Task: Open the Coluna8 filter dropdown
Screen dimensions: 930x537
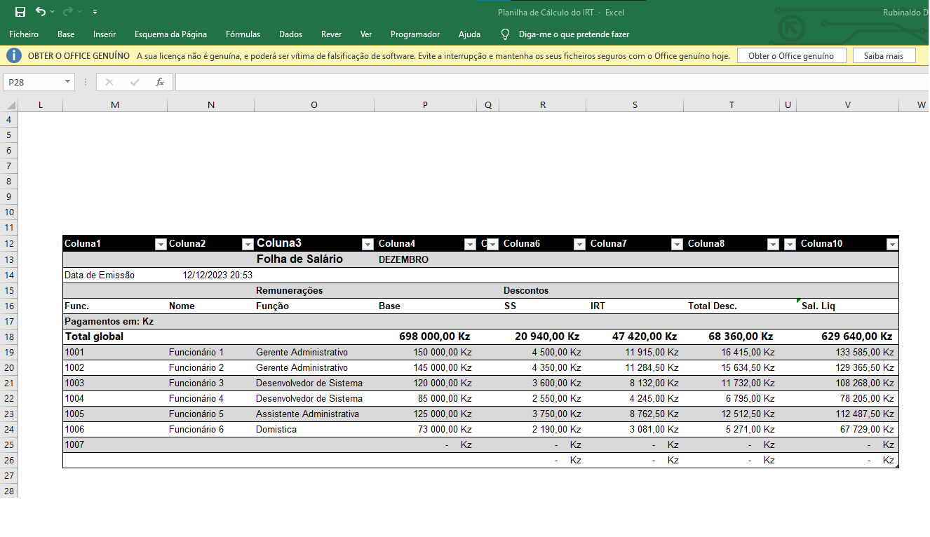Action: point(773,244)
